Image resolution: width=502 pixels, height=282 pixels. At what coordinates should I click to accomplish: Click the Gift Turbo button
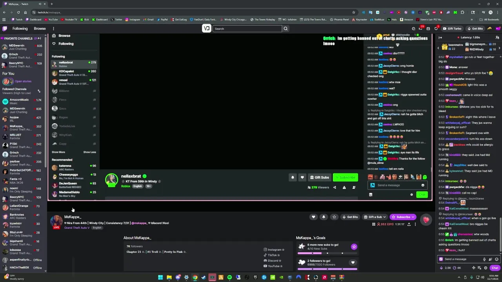pos(452,29)
